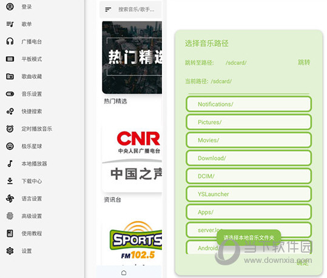Click the 下载中心 label

click(x=32, y=181)
